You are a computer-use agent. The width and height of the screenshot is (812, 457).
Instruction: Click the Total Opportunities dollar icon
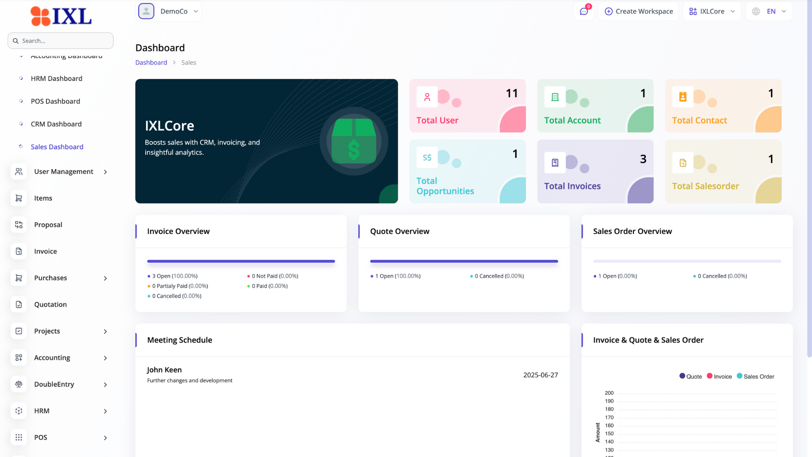tap(427, 157)
